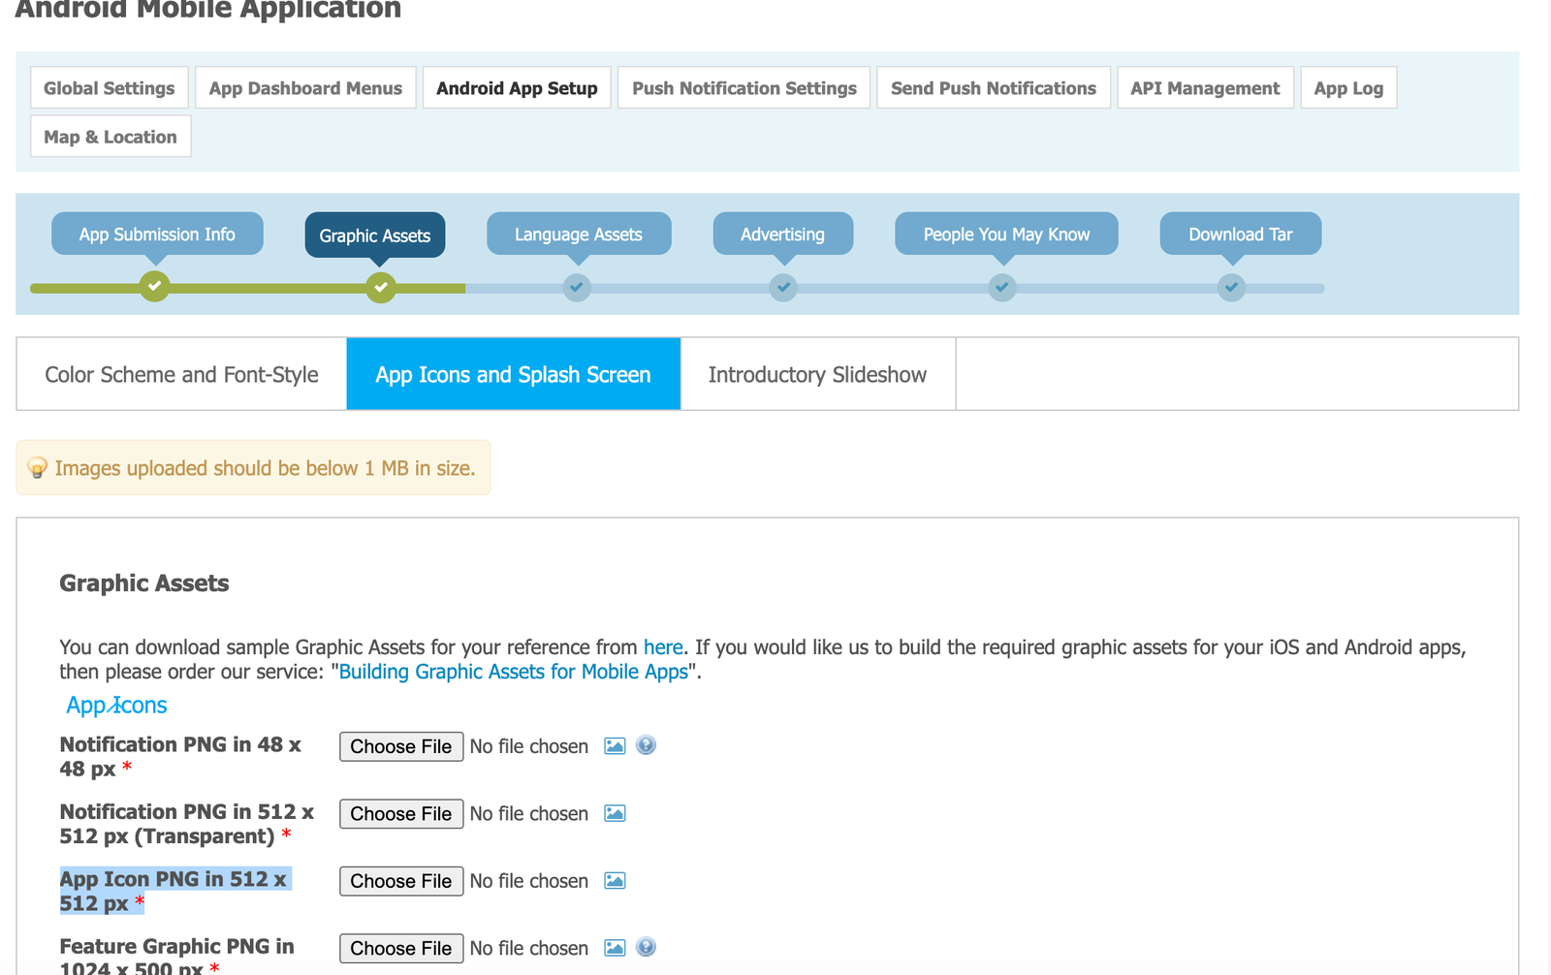Open Building Graphic Assets for Mobile Apps link
1551x975 pixels.
[513, 672]
